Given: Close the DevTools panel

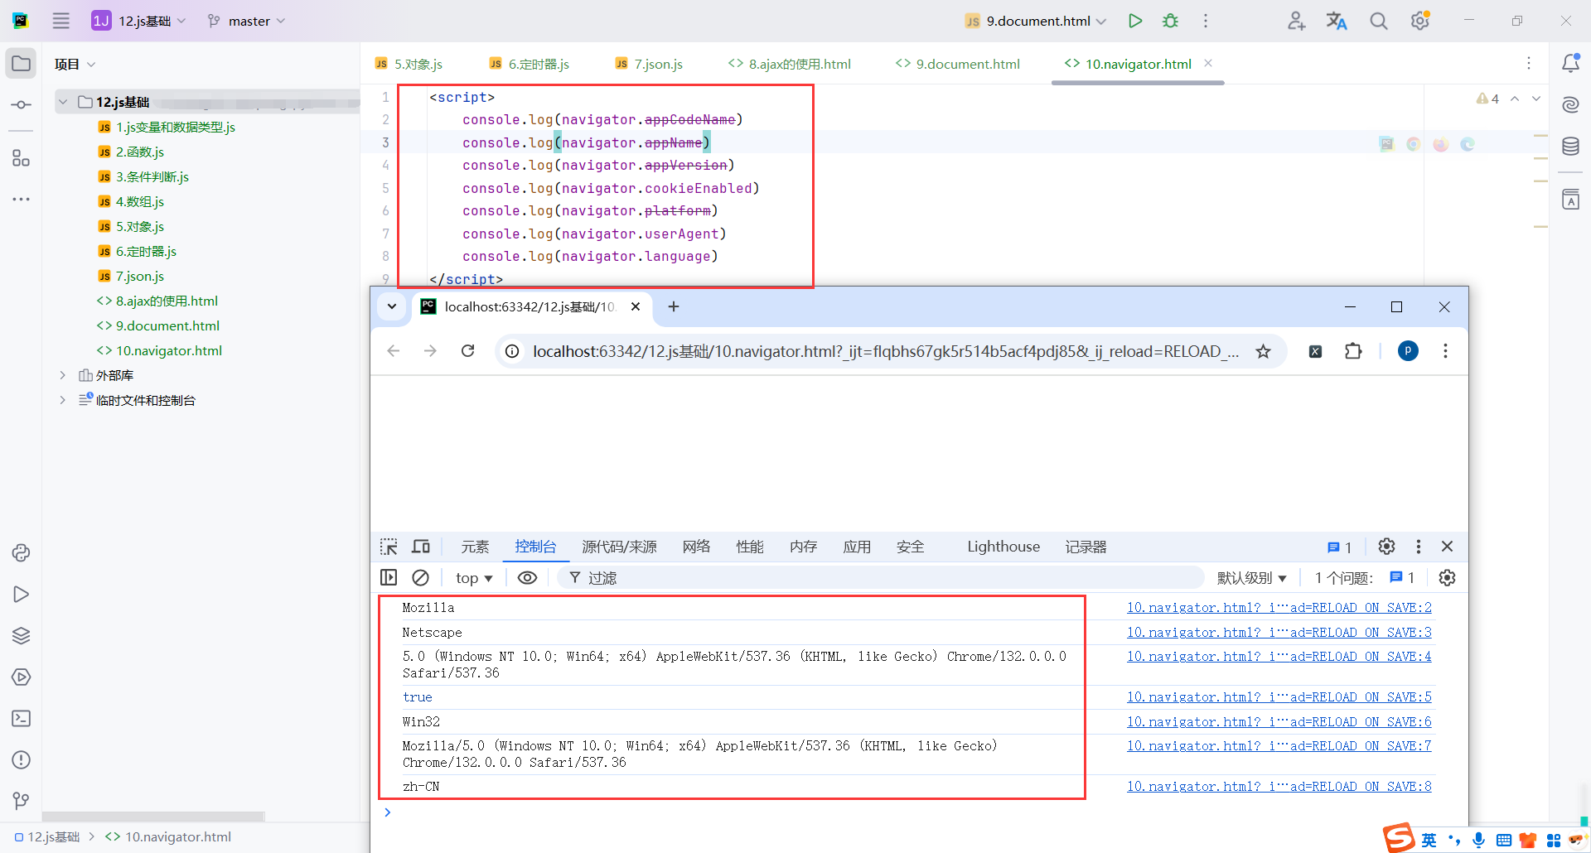Looking at the screenshot, I should [1447, 547].
